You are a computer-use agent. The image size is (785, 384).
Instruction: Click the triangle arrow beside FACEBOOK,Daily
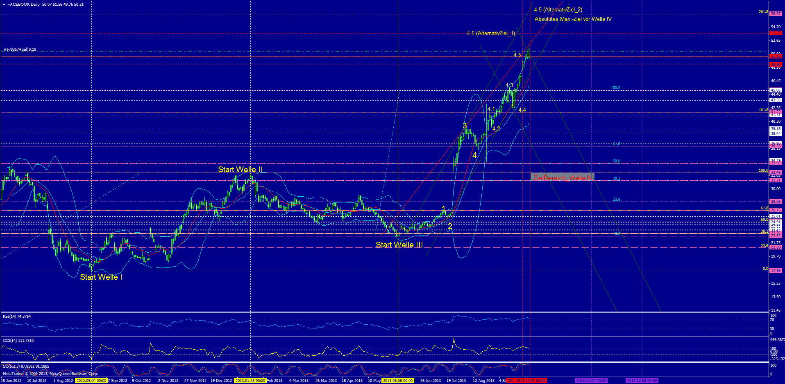click(4, 4)
